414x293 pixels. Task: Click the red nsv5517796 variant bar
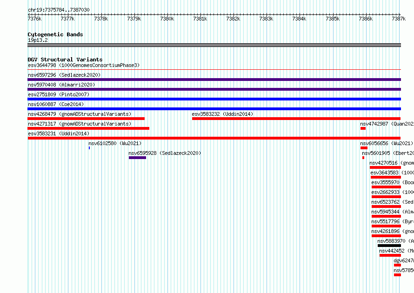click(386, 226)
